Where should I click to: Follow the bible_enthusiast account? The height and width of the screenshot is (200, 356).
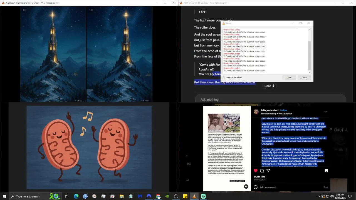click(283, 110)
